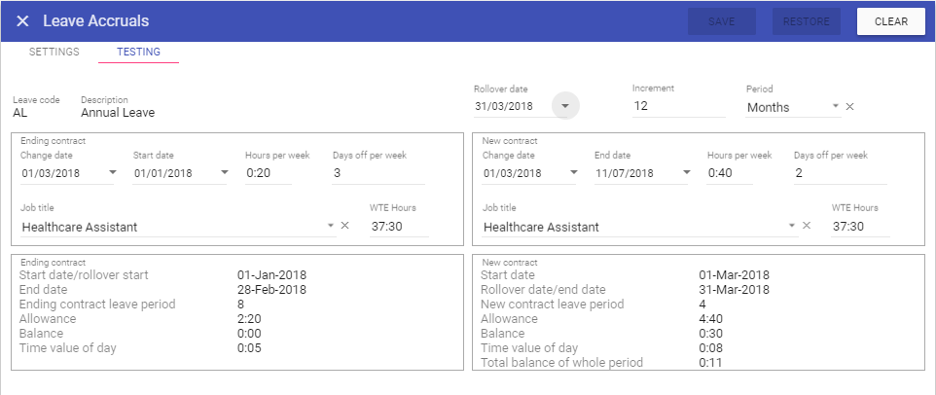
Task: Clear the Period selection with X icon
Action: pos(849,107)
